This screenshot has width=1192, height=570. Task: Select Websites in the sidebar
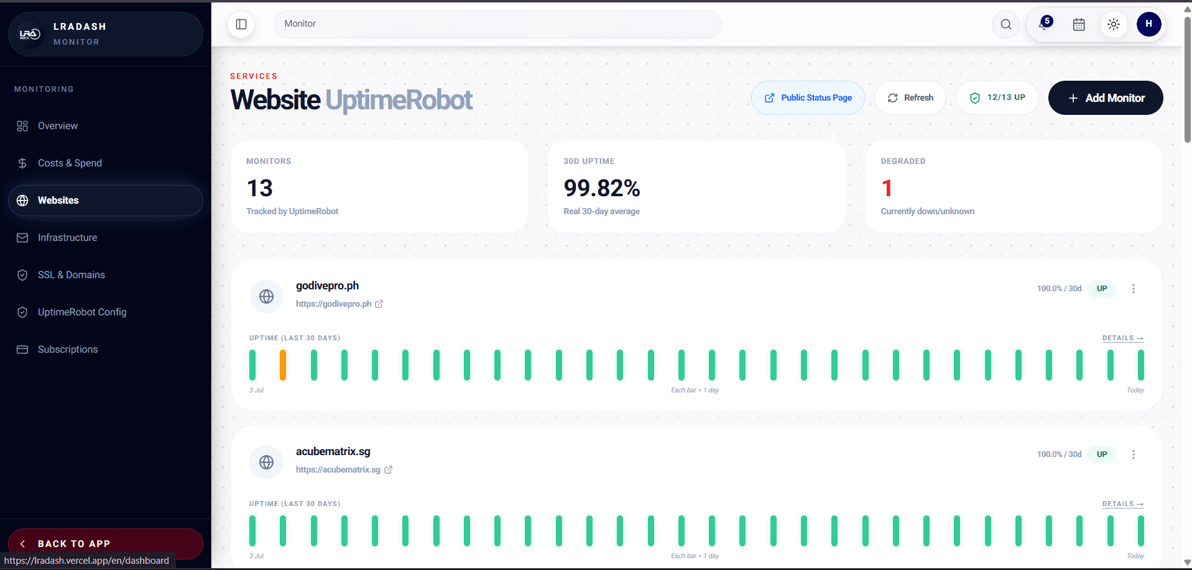coord(106,201)
